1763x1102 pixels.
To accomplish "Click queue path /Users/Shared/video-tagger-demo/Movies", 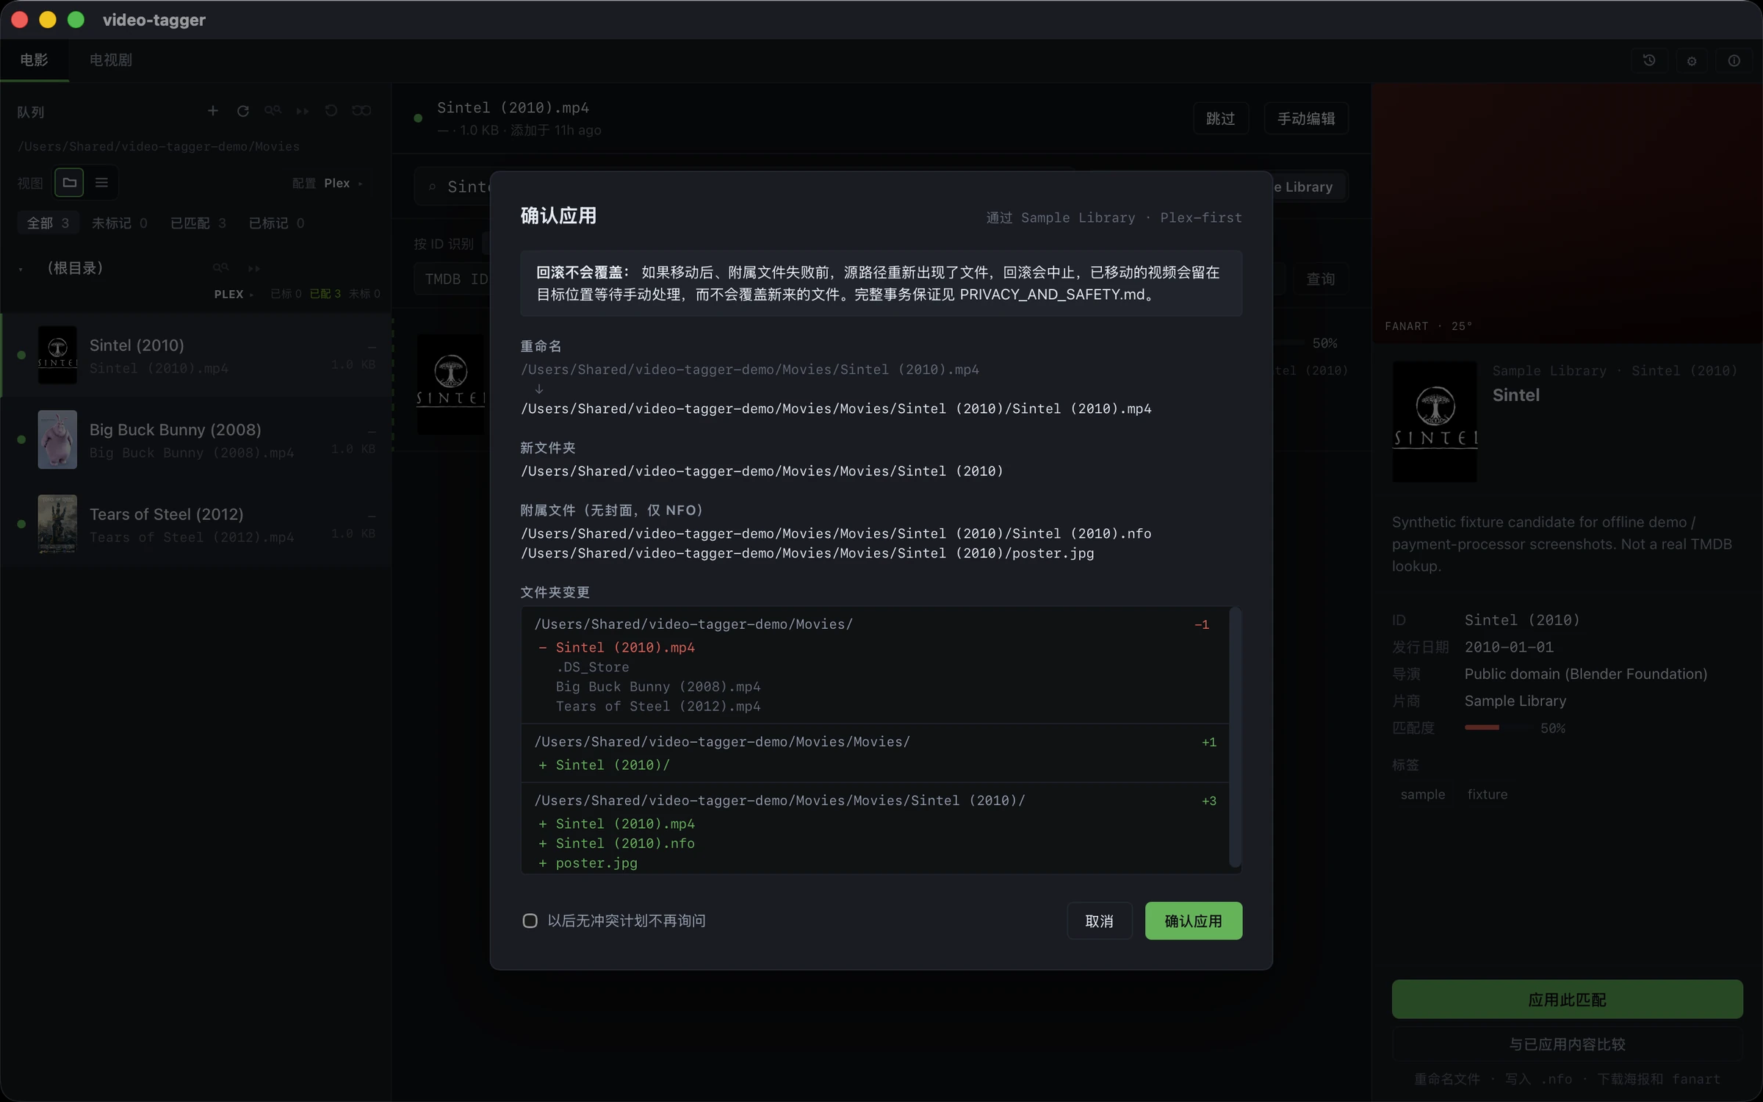I will click(x=159, y=146).
